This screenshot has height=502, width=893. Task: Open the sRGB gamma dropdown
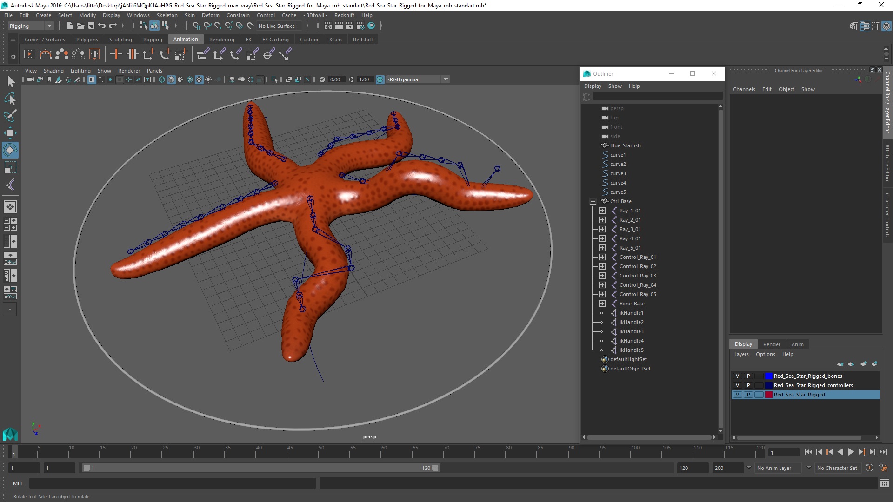[x=446, y=79]
